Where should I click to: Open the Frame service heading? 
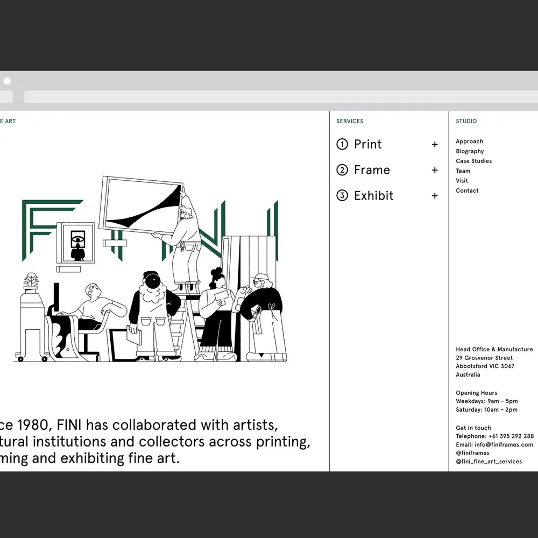(372, 170)
